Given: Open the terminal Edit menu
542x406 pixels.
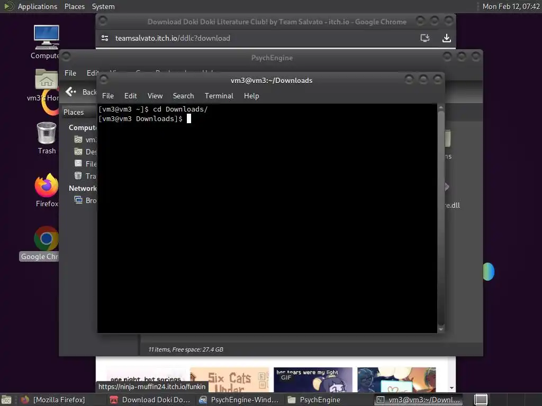Looking at the screenshot, I should [x=130, y=96].
